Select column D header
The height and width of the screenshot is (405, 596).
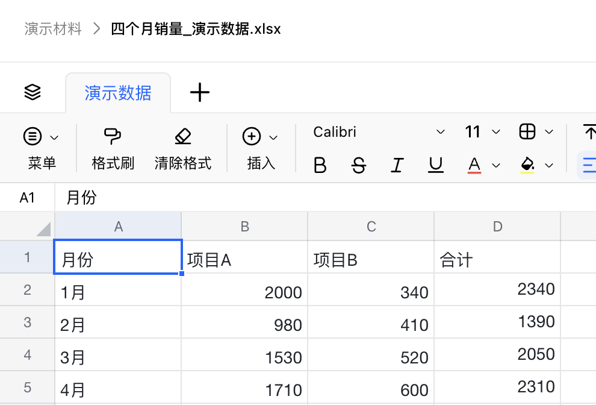(497, 227)
